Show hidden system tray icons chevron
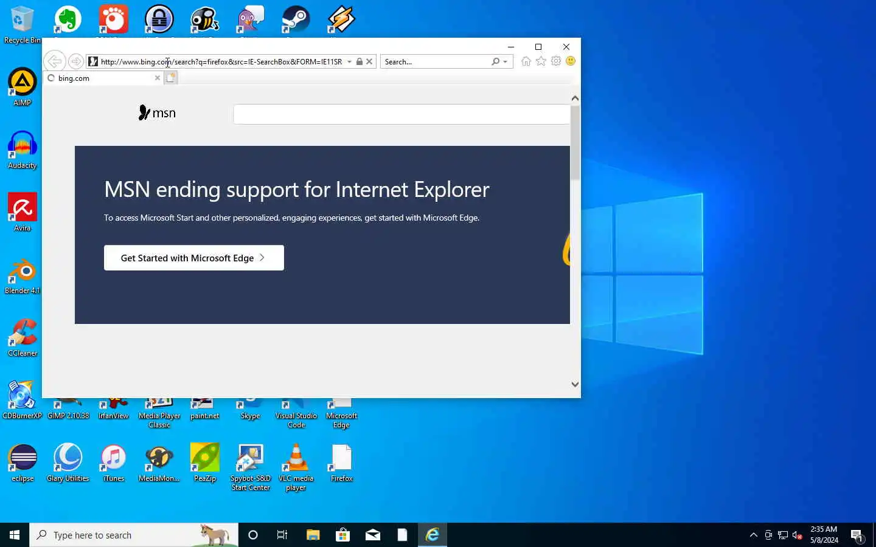 coord(754,535)
